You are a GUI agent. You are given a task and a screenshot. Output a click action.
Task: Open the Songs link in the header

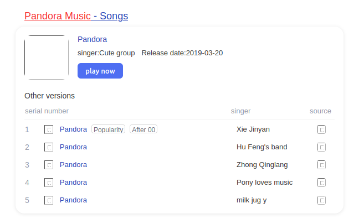[x=114, y=16]
